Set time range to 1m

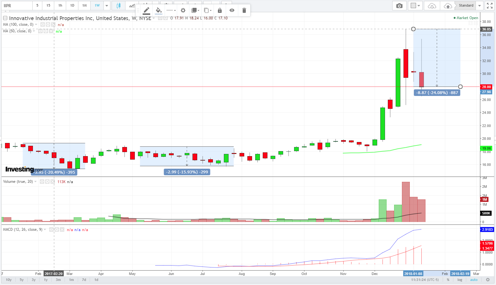(71, 280)
